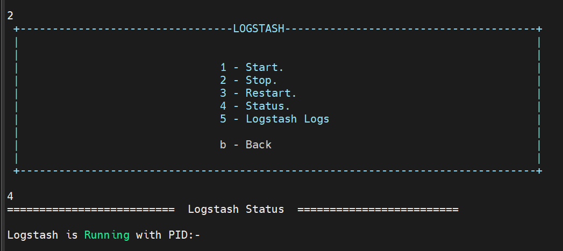Click the bottom-right plus corner of menu box
The image size is (563, 251).
point(539,170)
